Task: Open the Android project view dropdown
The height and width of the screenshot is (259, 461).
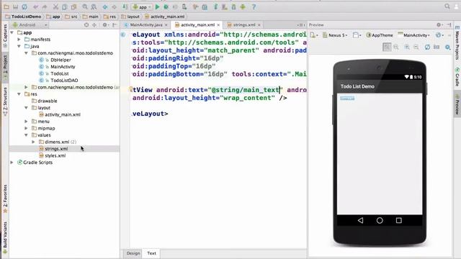Action: [x=30, y=25]
